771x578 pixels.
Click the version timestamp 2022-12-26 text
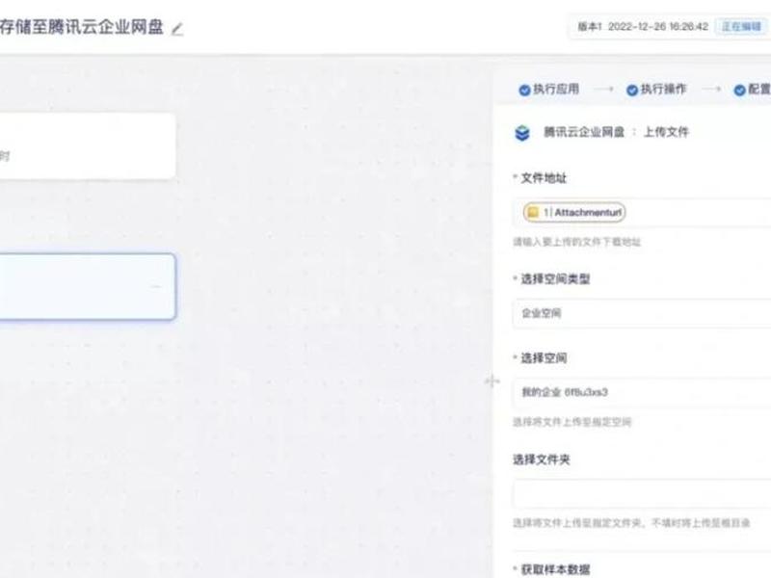click(x=658, y=27)
